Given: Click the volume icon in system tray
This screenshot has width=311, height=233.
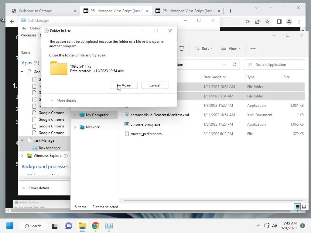Looking at the screenshot, I should coord(274,226).
